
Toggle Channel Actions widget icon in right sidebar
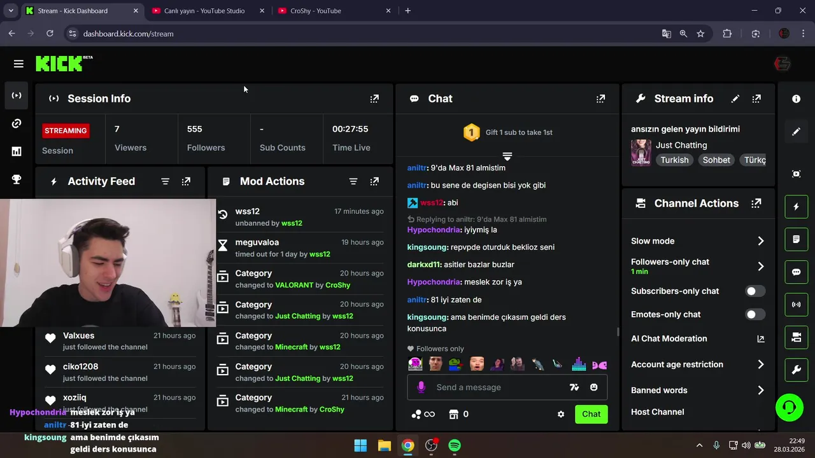coord(796,337)
